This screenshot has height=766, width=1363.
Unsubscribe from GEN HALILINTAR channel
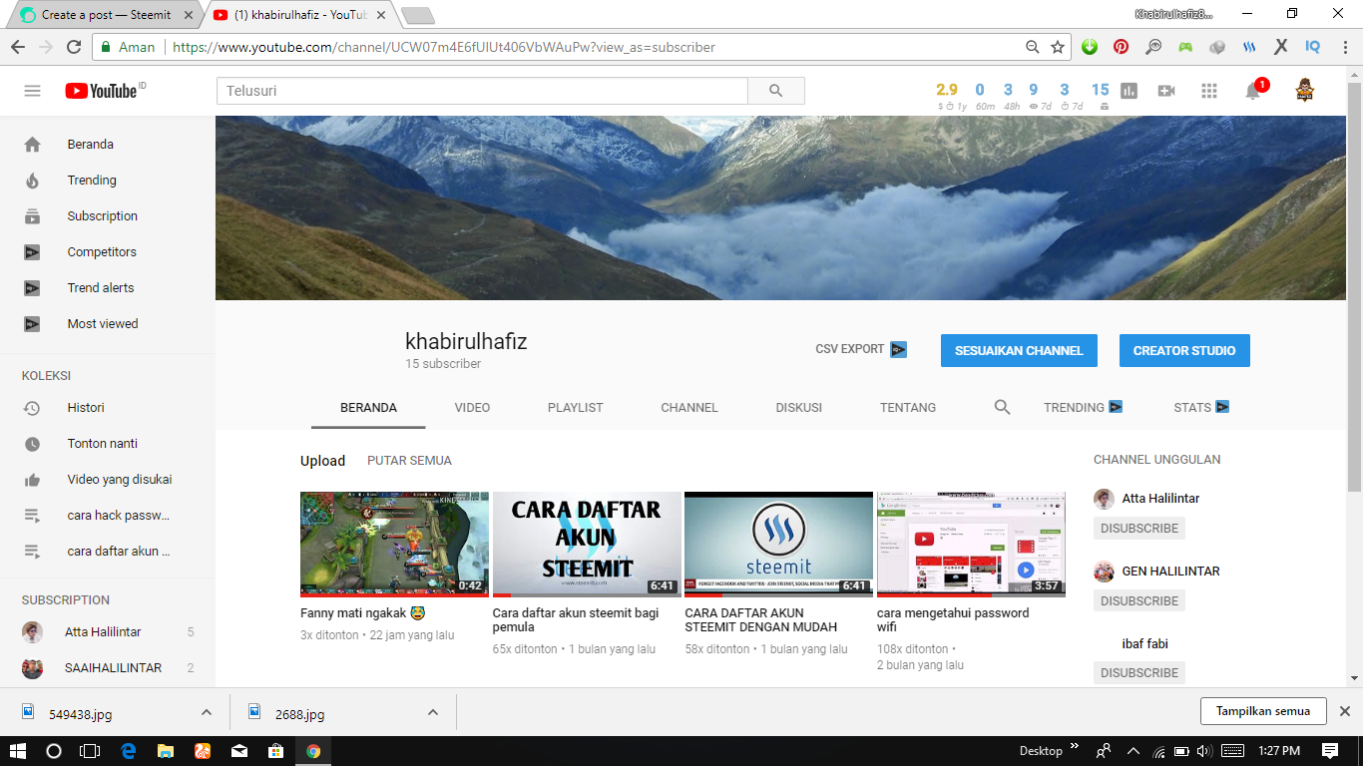pos(1138,600)
